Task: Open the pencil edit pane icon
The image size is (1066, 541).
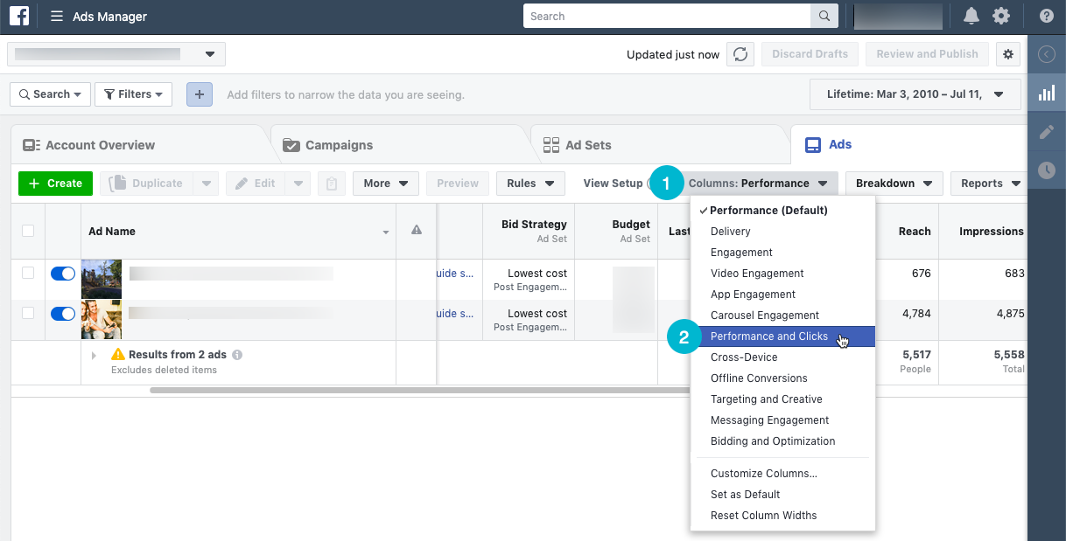Action: pyautogui.click(x=1047, y=132)
